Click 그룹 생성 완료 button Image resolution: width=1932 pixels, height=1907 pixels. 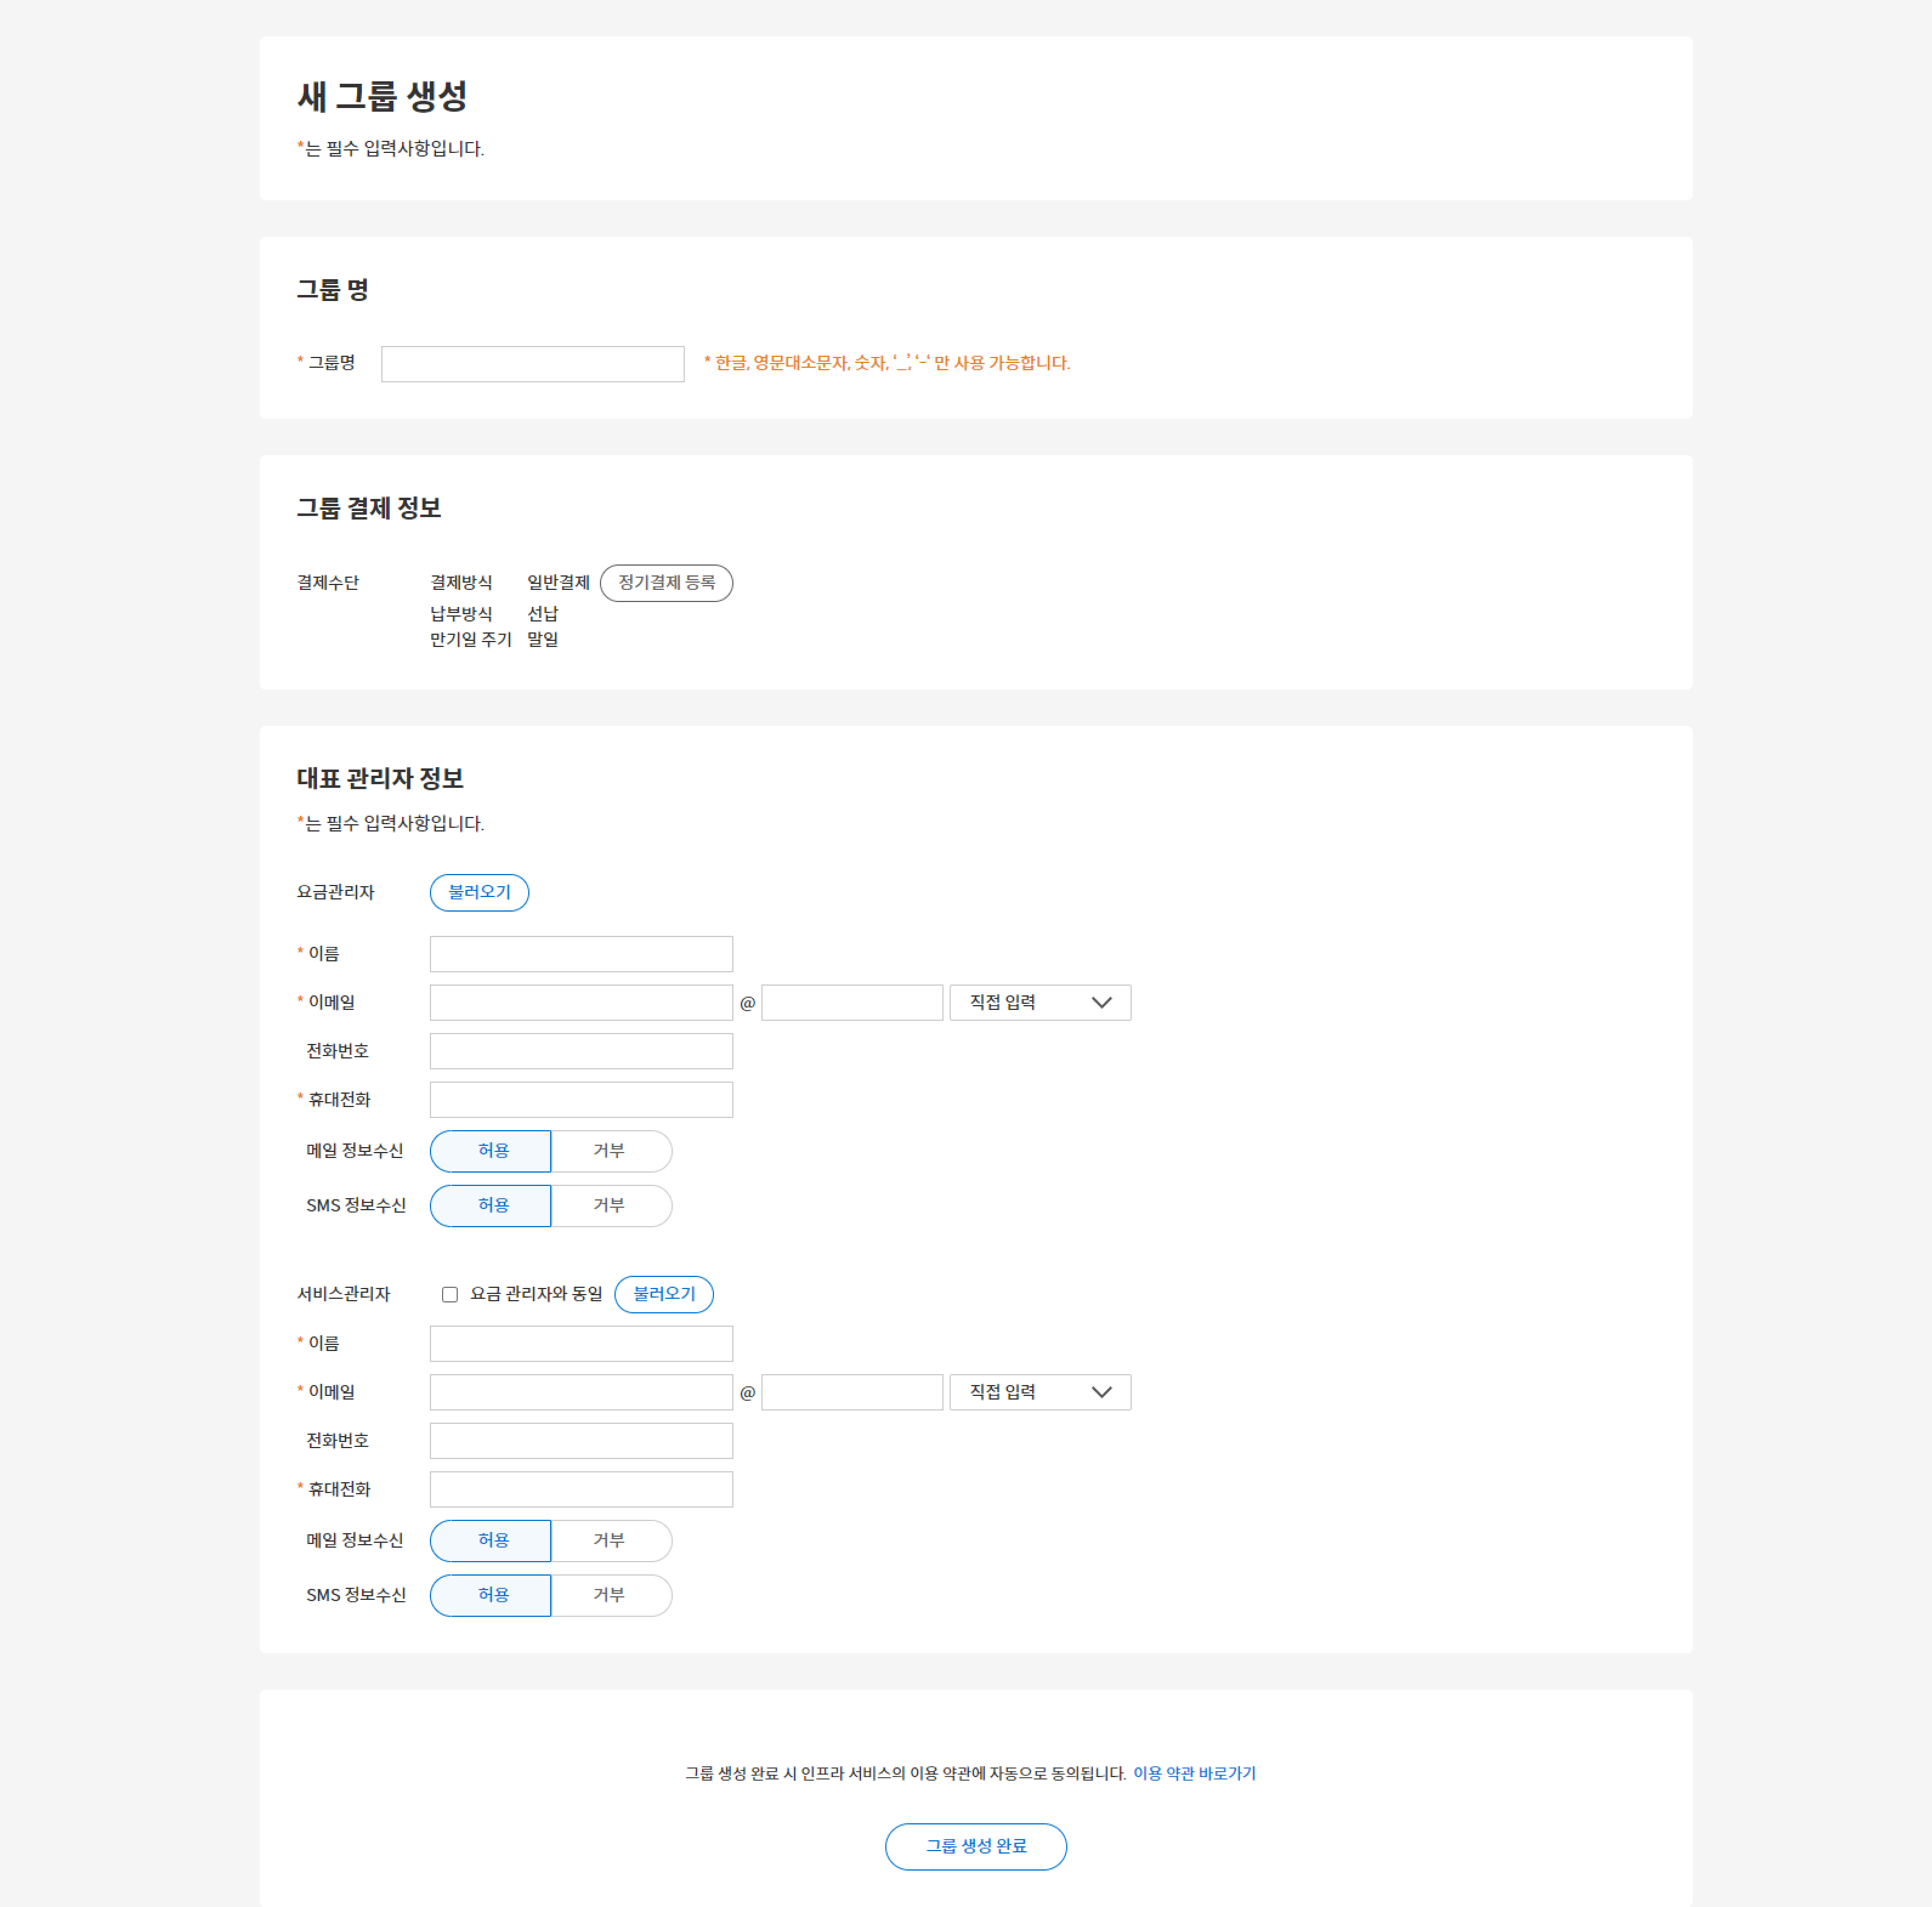[x=976, y=1847]
